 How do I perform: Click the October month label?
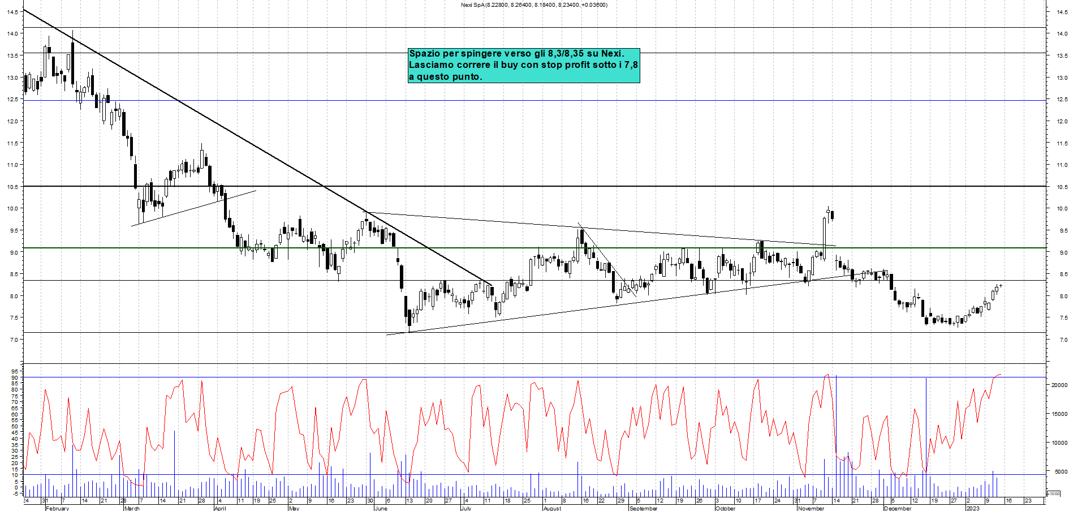(x=726, y=508)
